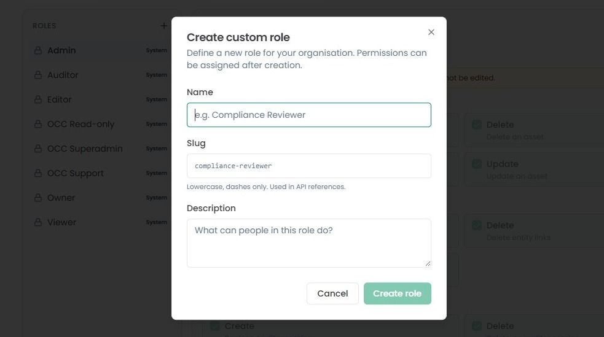604x337 pixels.
Task: Click the lock icon beside Editor
Action: tap(38, 99)
